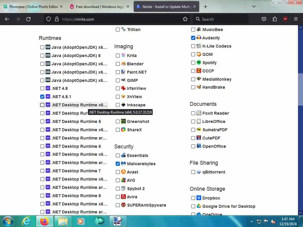The height and width of the screenshot is (227, 303).
Task: Select the Ninite browser tab
Action: pos(166,7)
